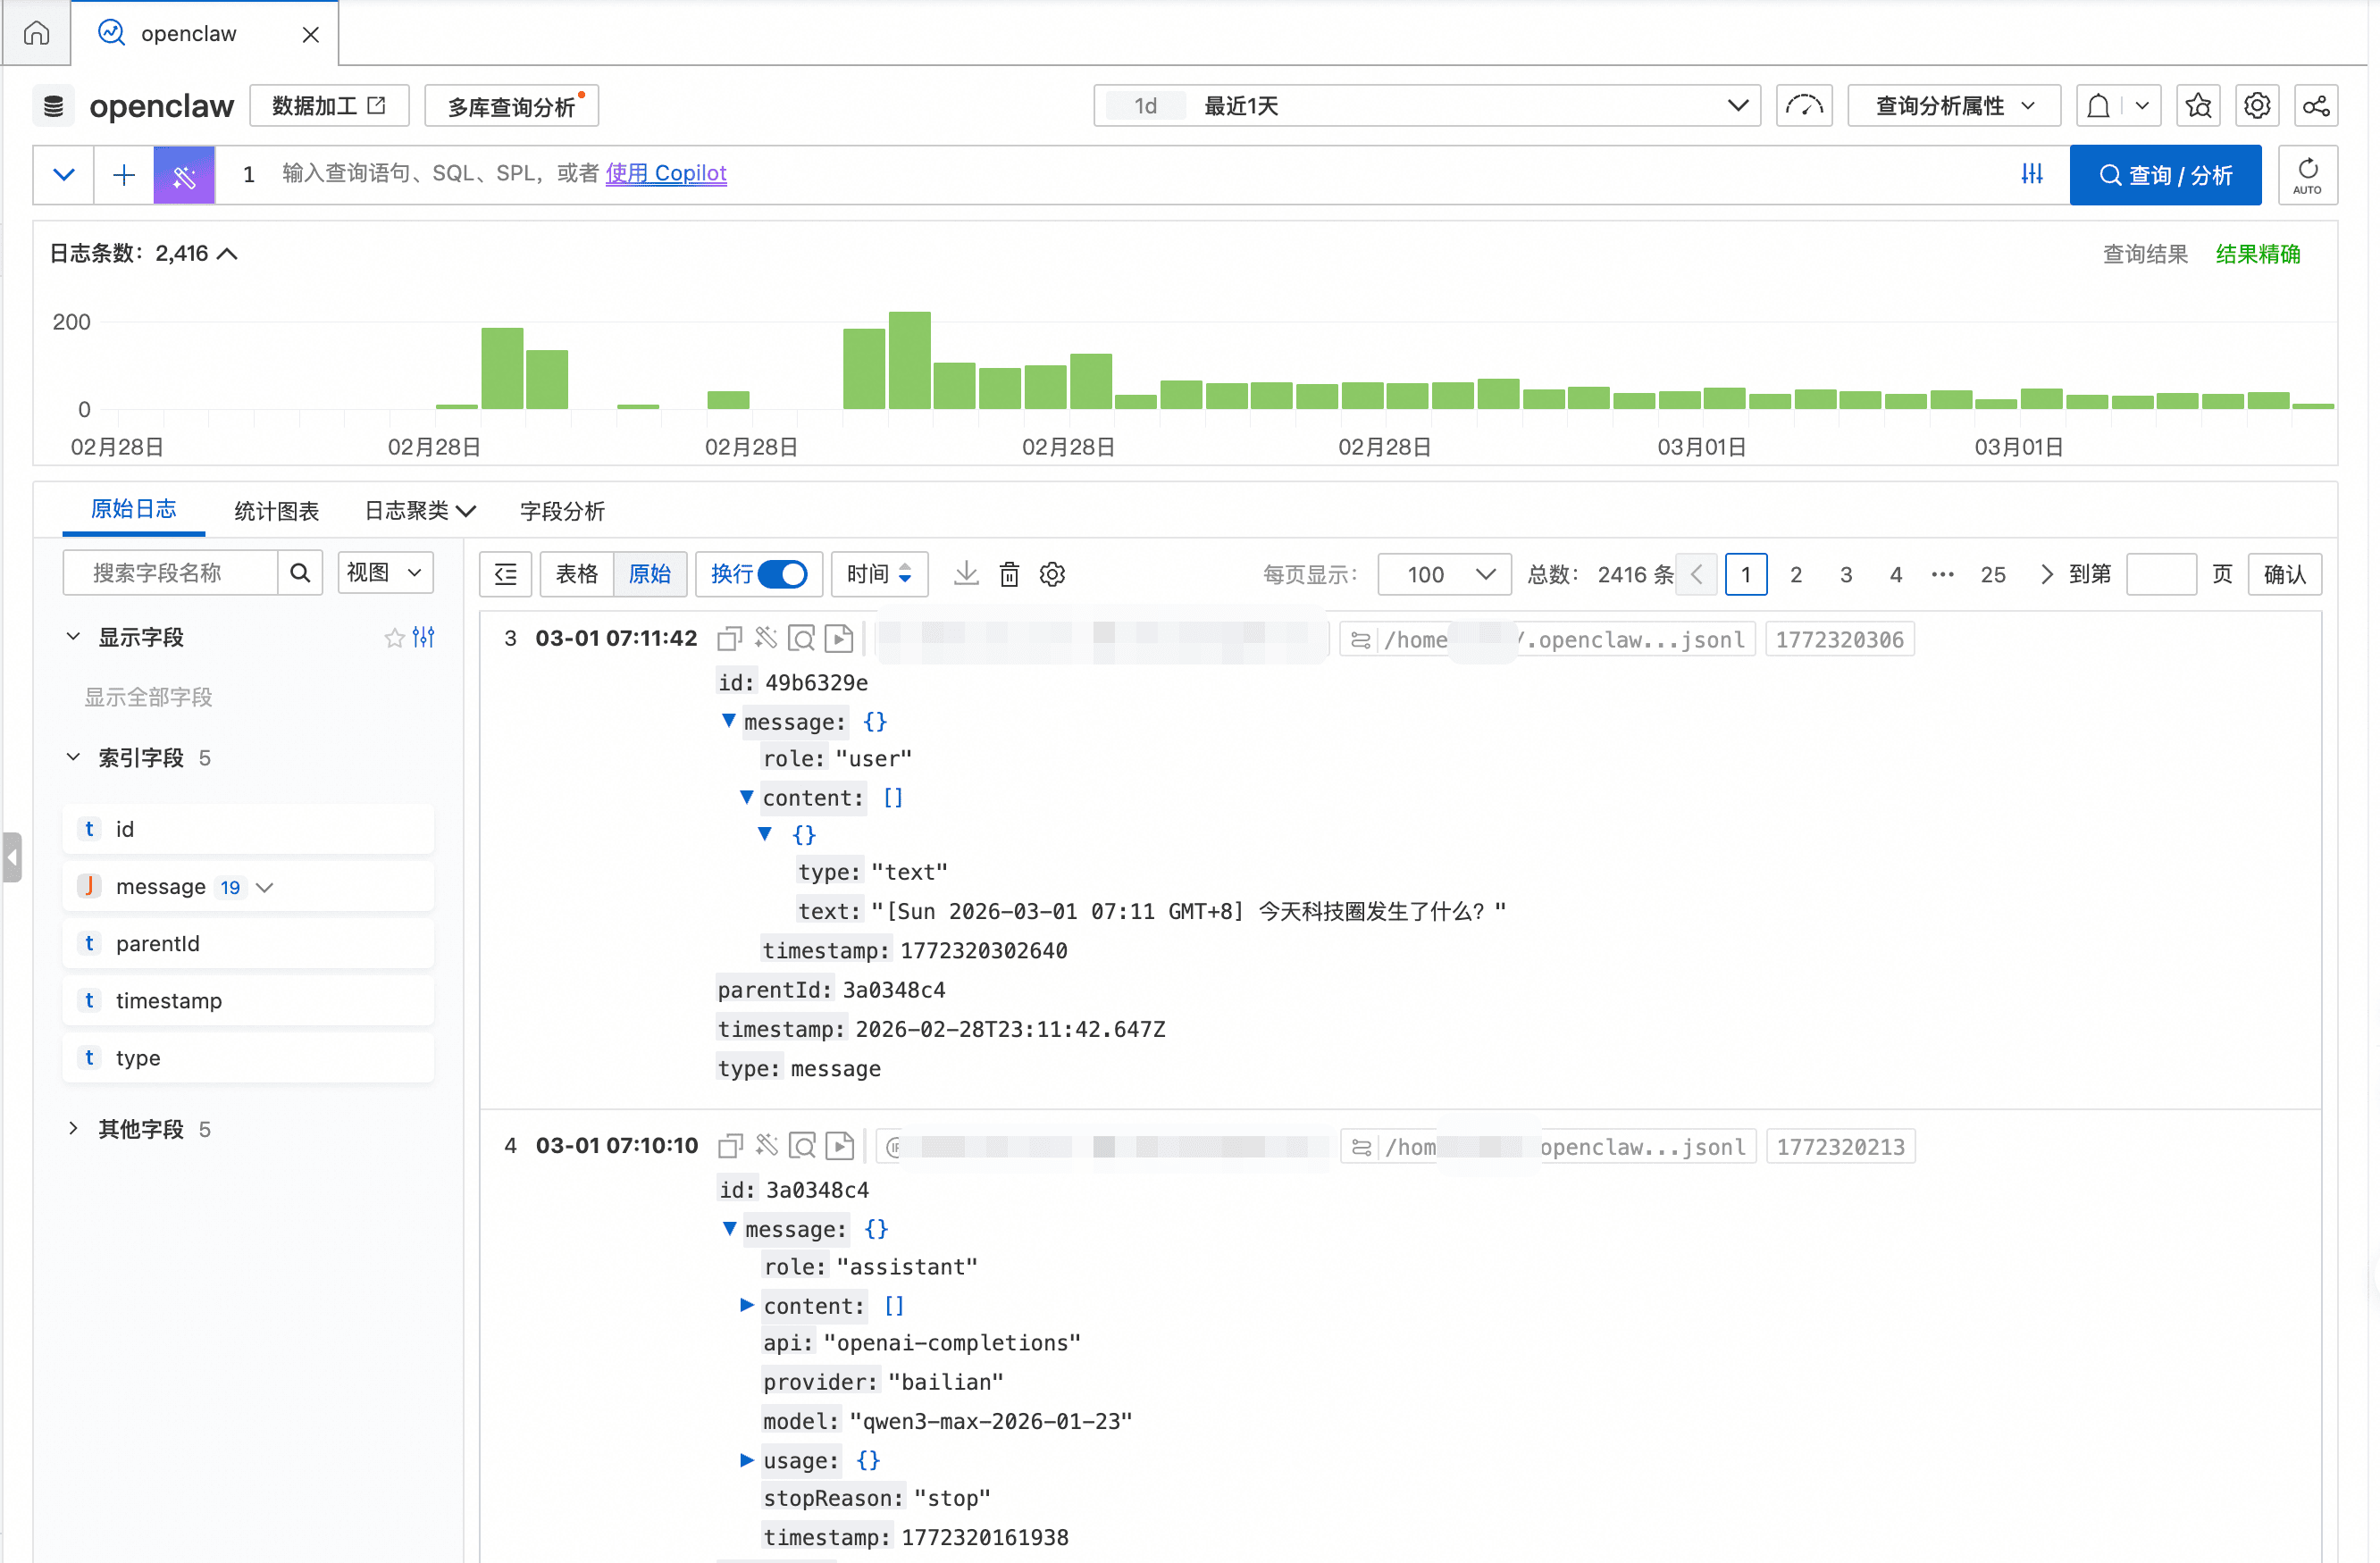Click the alert bell icon

click(2098, 106)
